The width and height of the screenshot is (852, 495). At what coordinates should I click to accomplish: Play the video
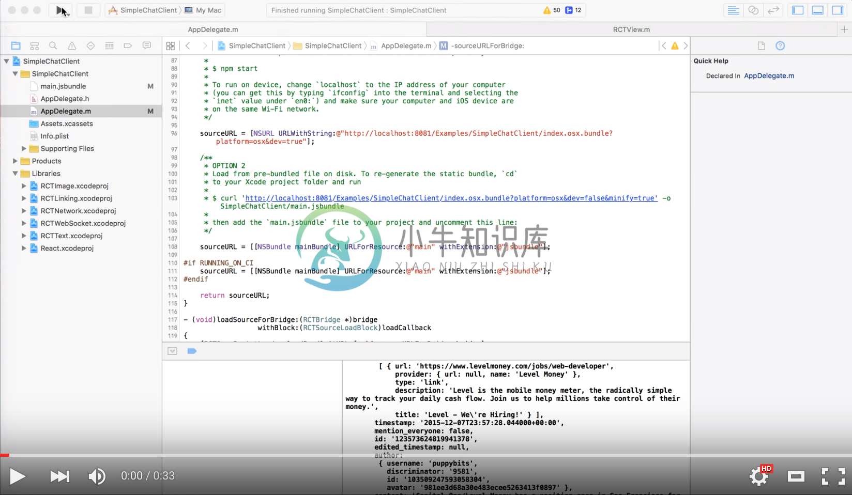coord(18,476)
